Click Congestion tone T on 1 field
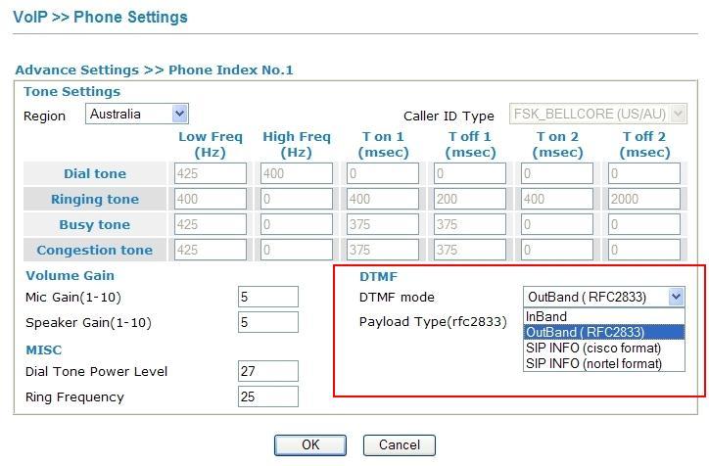Screen dimensions: 709x466 (x=383, y=250)
